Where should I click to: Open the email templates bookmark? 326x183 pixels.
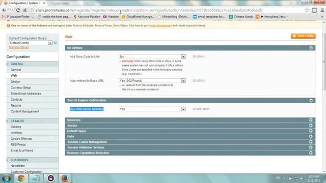(x=209, y=17)
